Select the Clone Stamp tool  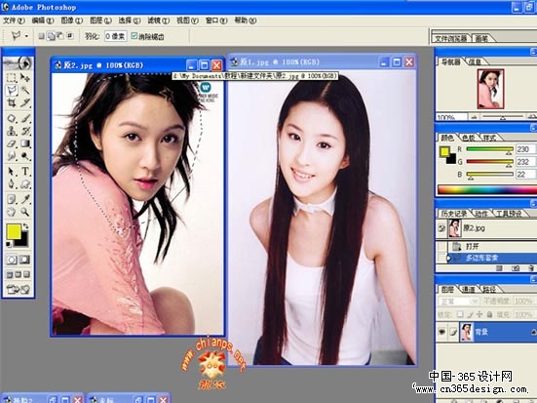[12, 131]
